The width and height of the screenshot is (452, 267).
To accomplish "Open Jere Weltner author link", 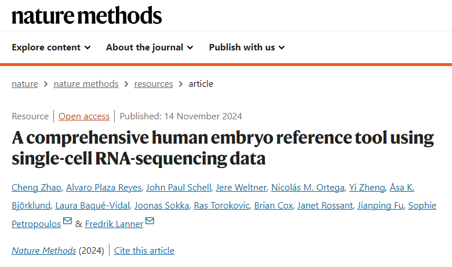I will tap(241, 188).
